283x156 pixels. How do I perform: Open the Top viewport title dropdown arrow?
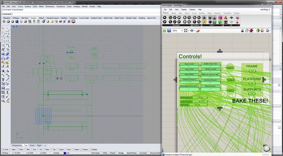click(17, 26)
